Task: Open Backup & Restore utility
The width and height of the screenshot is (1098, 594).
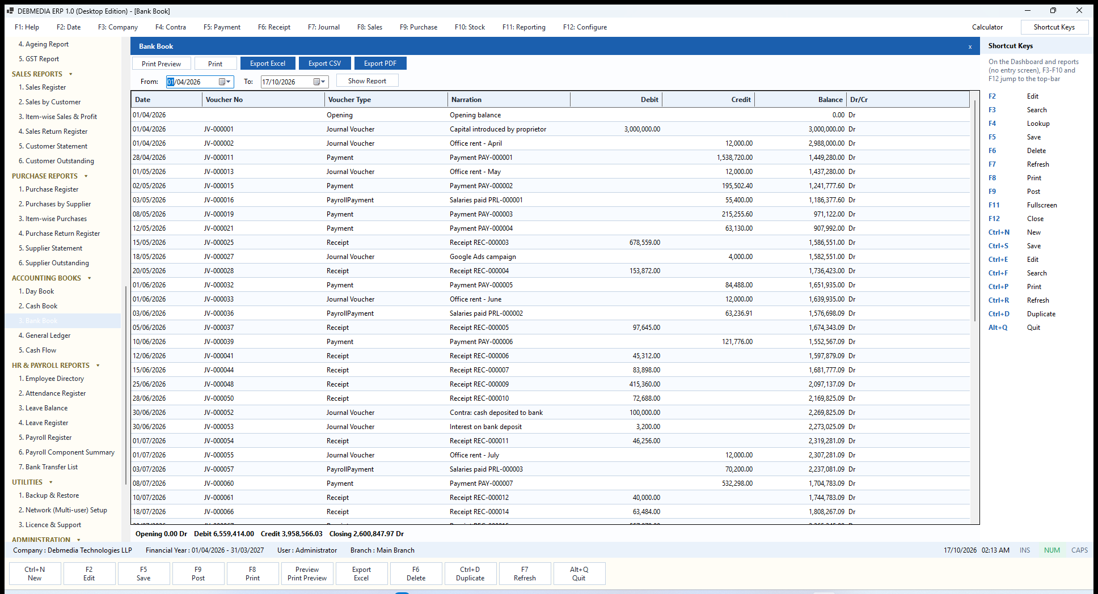Action: point(52,495)
